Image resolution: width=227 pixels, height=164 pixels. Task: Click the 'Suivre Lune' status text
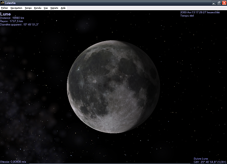pyautogui.click(x=201, y=159)
